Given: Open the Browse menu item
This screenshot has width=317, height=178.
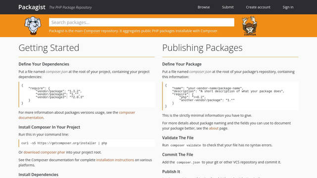Looking at the screenshot, I should point(204,7).
